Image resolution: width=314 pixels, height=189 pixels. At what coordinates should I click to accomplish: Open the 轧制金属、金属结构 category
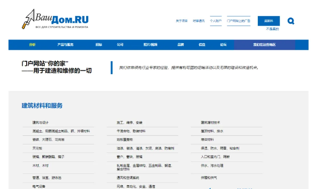coord(144,168)
